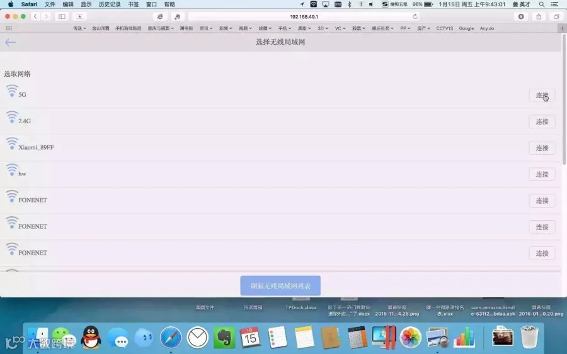
Task: Expand the 手机 bookmarks folder
Action: coord(285,28)
